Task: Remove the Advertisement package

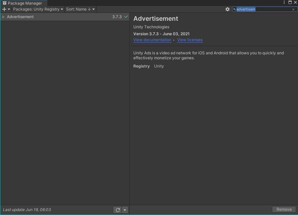Action: (284, 209)
